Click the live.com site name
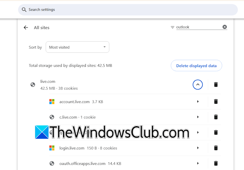The width and height of the screenshot is (244, 170). (48, 81)
